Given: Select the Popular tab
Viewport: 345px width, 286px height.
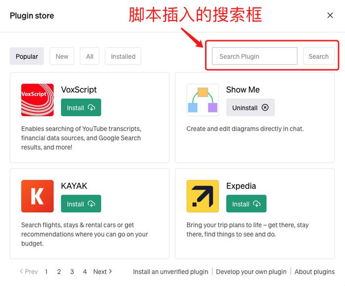Looking at the screenshot, I should [27, 56].
